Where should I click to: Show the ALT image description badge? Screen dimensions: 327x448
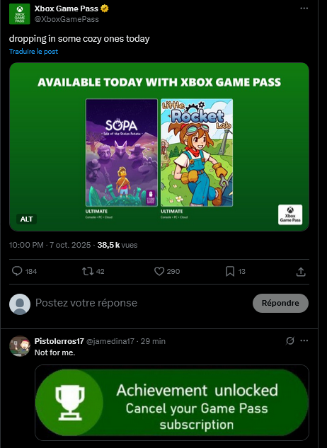(x=26, y=219)
